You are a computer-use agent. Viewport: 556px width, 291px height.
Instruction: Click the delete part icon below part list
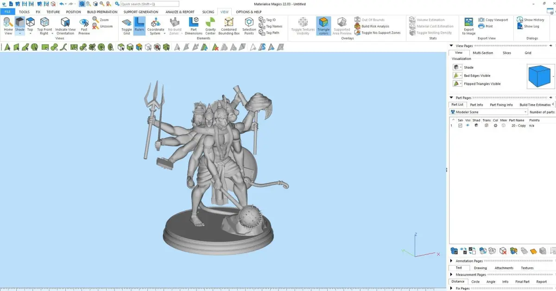pyautogui.click(x=503, y=251)
